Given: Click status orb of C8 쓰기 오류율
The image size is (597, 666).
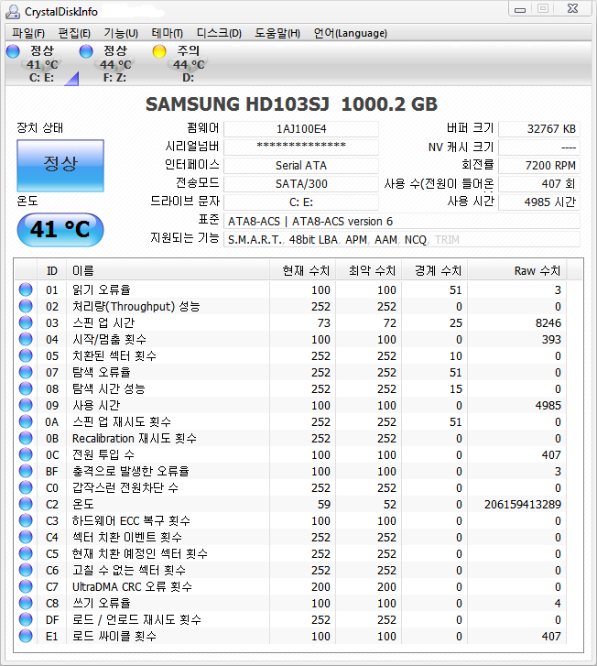Looking at the screenshot, I should click(x=26, y=603).
